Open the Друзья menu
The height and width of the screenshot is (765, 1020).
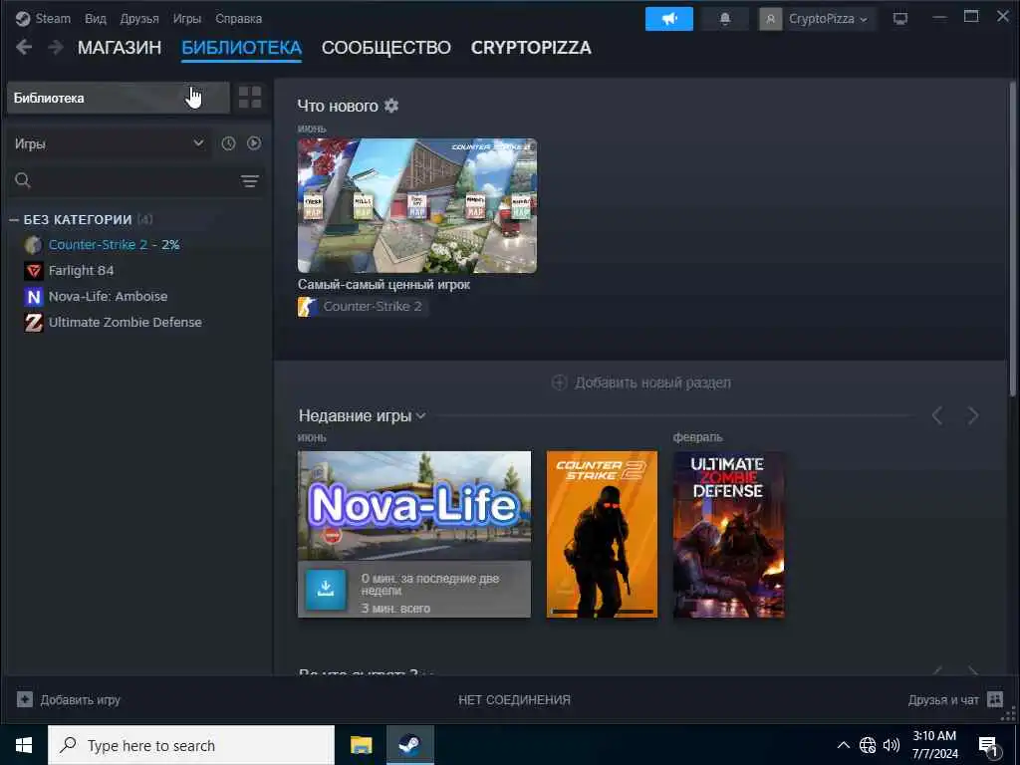(139, 18)
